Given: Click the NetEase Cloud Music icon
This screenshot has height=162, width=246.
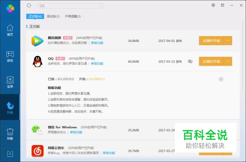Looking at the screenshot, I should tap(37, 151).
